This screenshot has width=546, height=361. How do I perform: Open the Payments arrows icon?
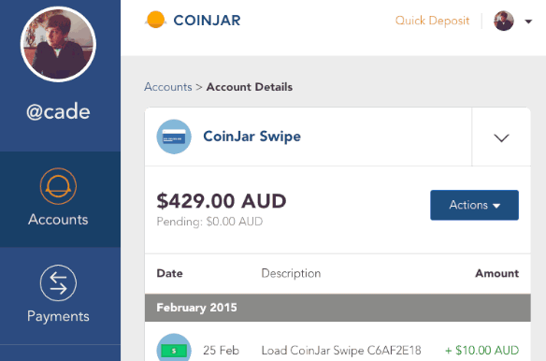(x=58, y=283)
